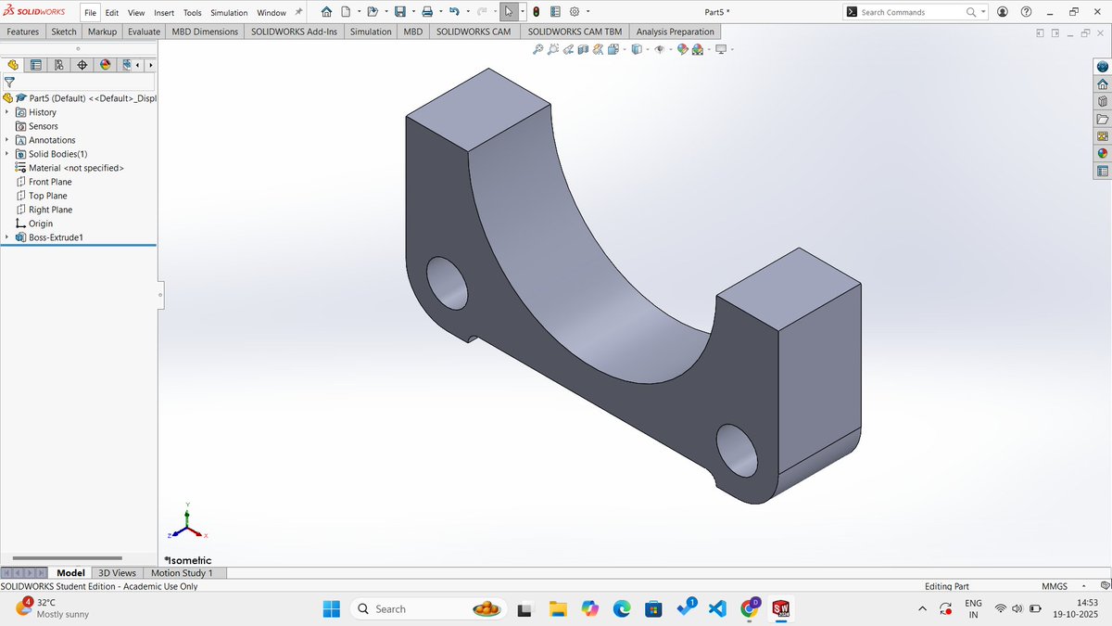
Task: Open the Home welcome icon in toolbar
Action: [x=326, y=12]
